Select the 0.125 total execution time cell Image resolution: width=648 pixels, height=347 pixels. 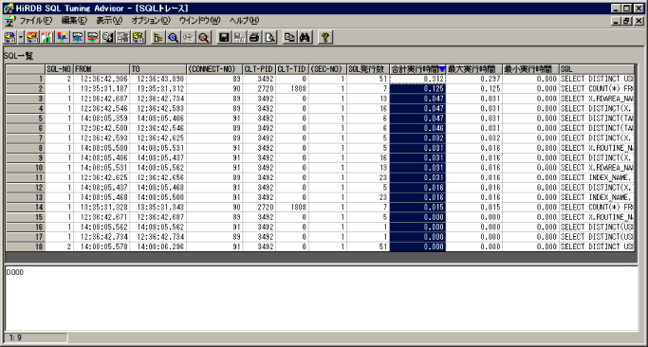pos(417,89)
